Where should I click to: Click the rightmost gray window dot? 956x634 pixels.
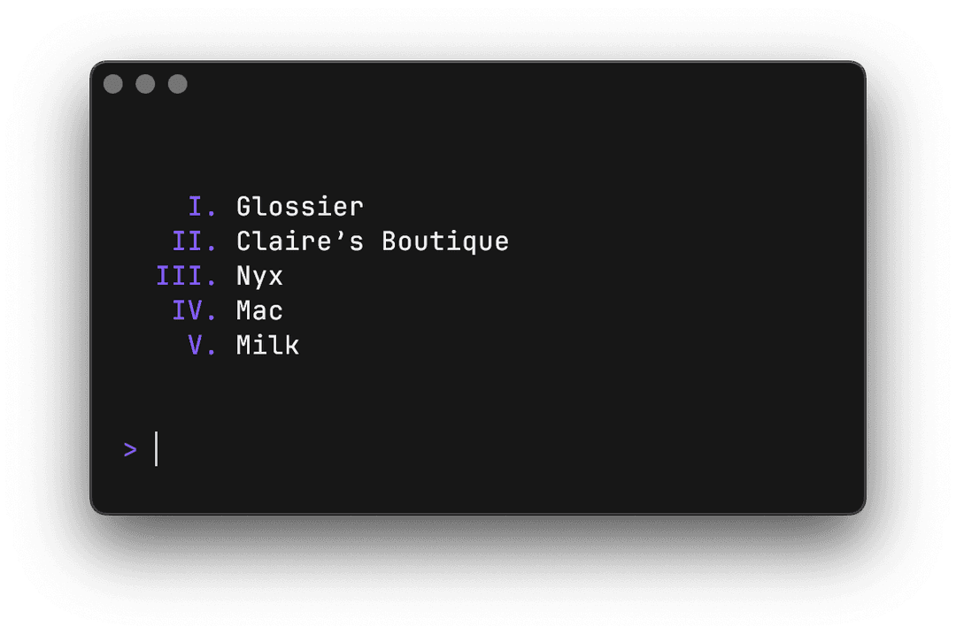coord(178,84)
